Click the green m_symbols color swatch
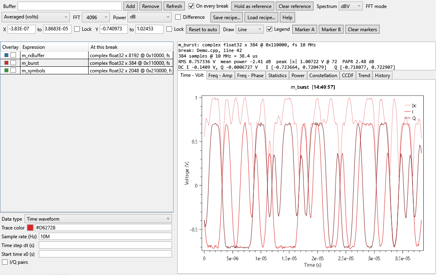 (x=6, y=70)
